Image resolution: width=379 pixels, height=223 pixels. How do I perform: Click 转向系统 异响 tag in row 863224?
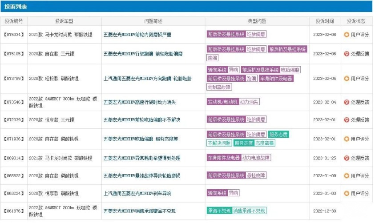pos(223,193)
